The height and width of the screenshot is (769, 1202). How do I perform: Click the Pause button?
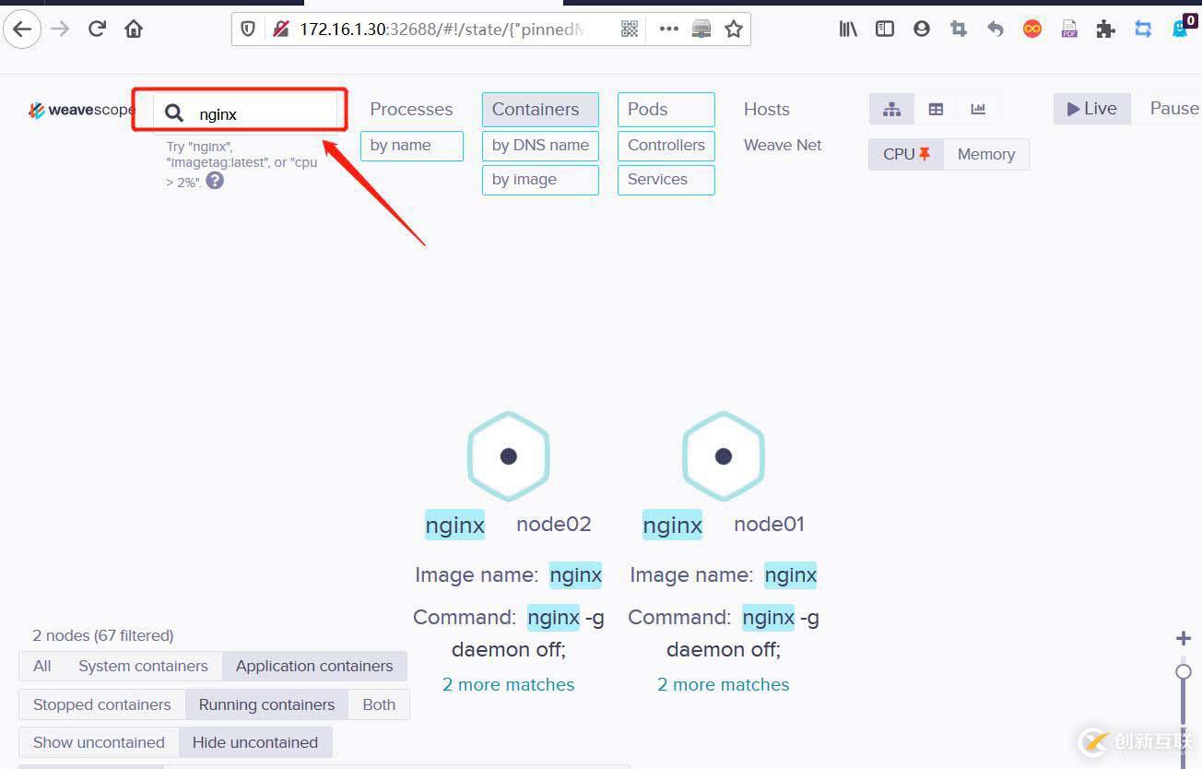pyautogui.click(x=1175, y=108)
